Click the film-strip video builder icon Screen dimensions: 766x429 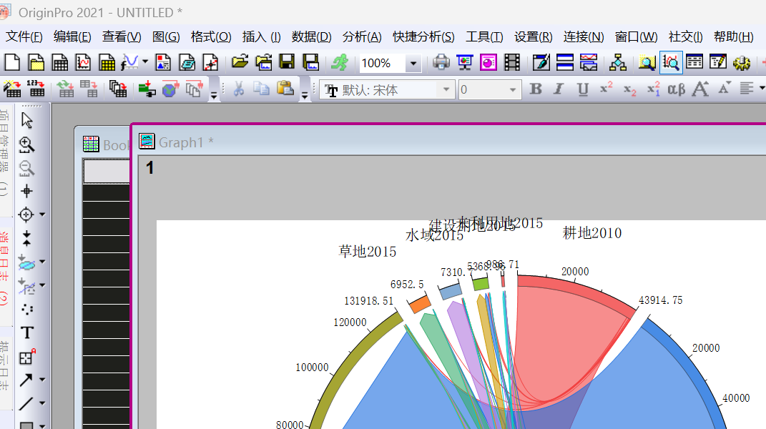(512, 62)
